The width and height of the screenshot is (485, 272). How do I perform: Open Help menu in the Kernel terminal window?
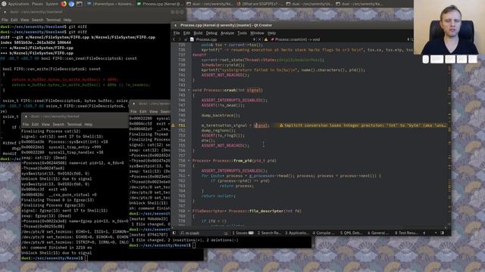coord(89,124)
